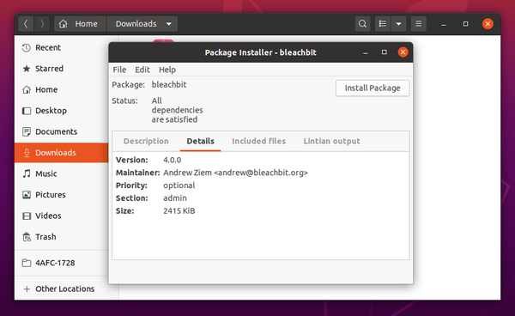515x316 pixels.
Task: Open Help menu in Package Installer
Action: [167, 70]
